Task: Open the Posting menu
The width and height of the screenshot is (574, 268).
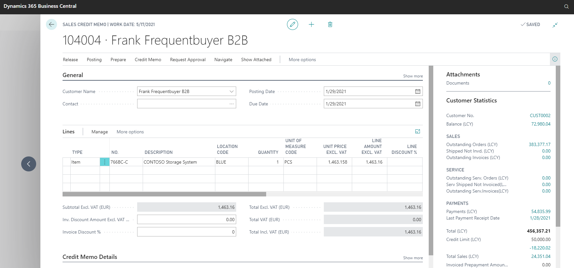Action: tap(94, 60)
